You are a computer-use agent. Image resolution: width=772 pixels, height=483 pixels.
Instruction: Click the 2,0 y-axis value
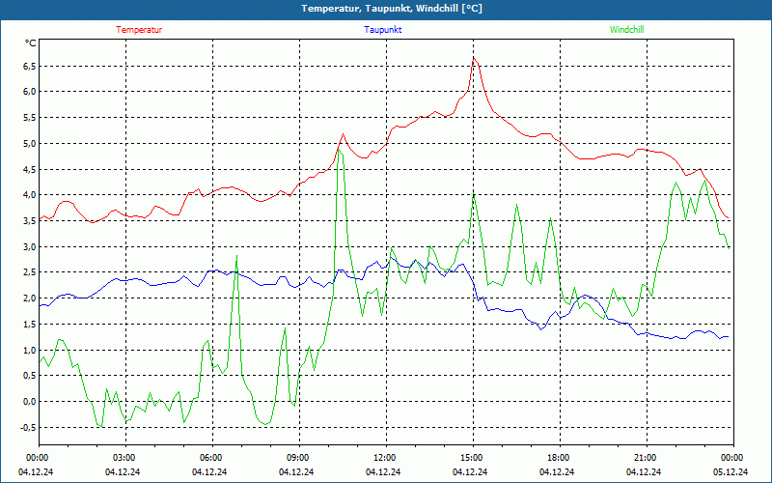(x=29, y=298)
